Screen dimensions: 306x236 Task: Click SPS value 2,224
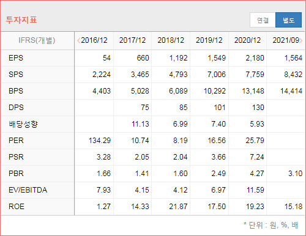102,75
